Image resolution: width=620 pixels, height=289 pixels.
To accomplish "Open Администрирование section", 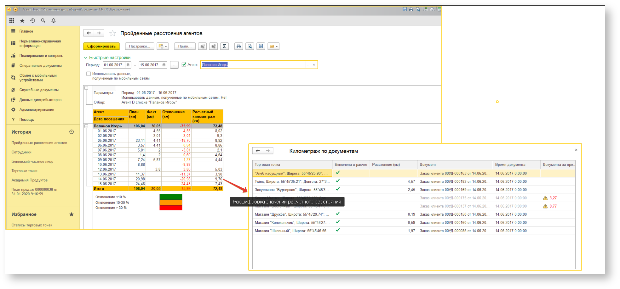I will coord(37,110).
